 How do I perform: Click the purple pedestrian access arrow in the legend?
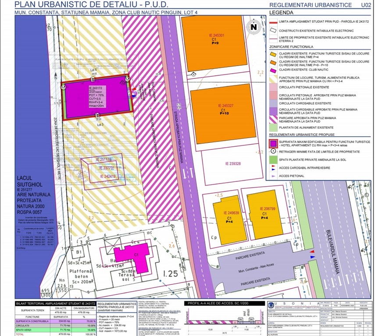pos(273,176)
